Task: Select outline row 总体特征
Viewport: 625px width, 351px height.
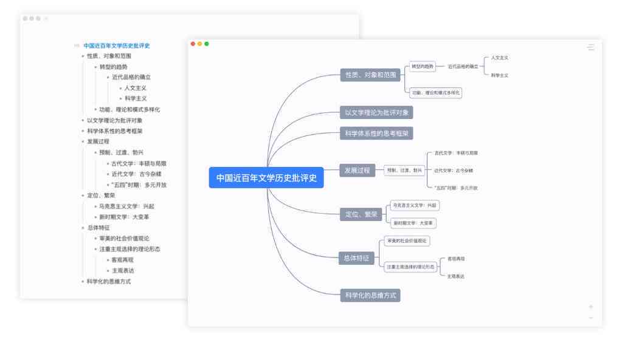Action: [x=98, y=228]
